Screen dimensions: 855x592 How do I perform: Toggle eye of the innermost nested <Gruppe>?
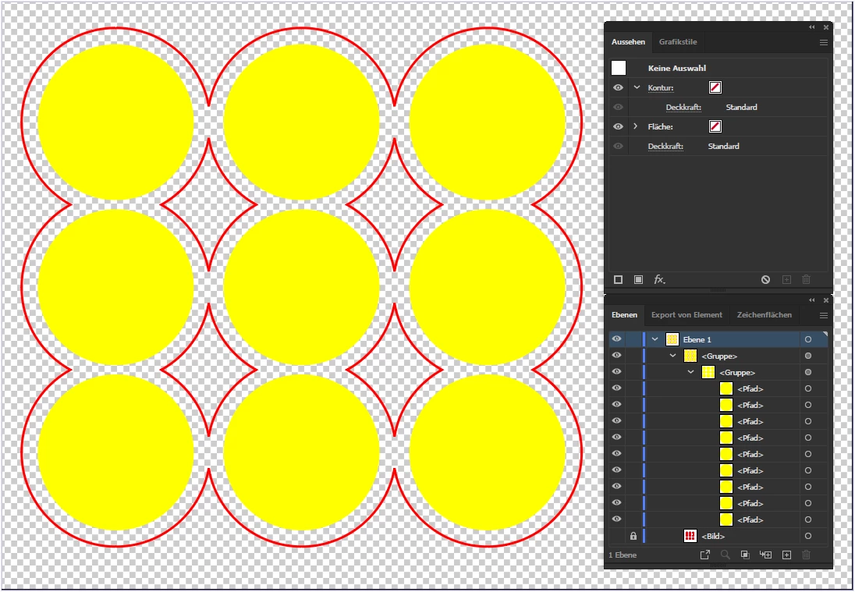click(617, 372)
